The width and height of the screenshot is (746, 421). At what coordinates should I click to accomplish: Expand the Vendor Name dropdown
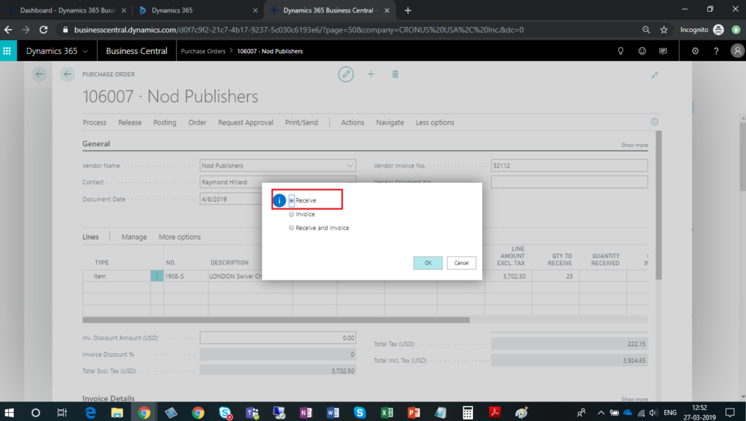click(x=350, y=166)
